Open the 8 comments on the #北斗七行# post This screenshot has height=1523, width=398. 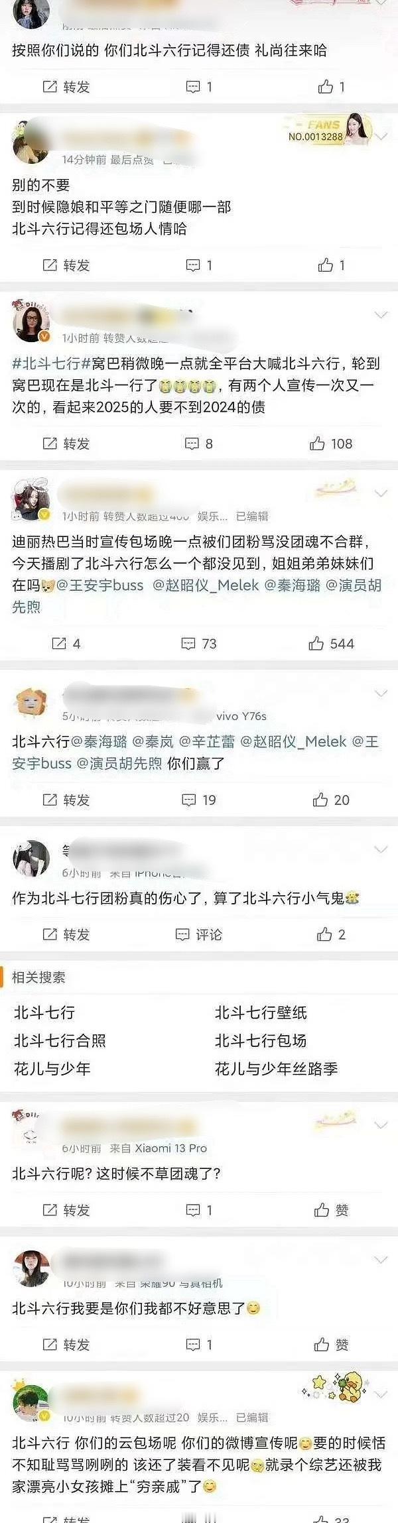[199, 444]
